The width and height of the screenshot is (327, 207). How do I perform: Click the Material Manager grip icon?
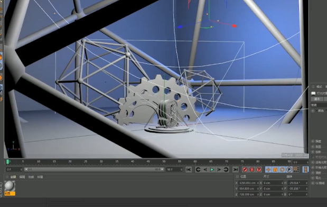[x=7, y=177]
